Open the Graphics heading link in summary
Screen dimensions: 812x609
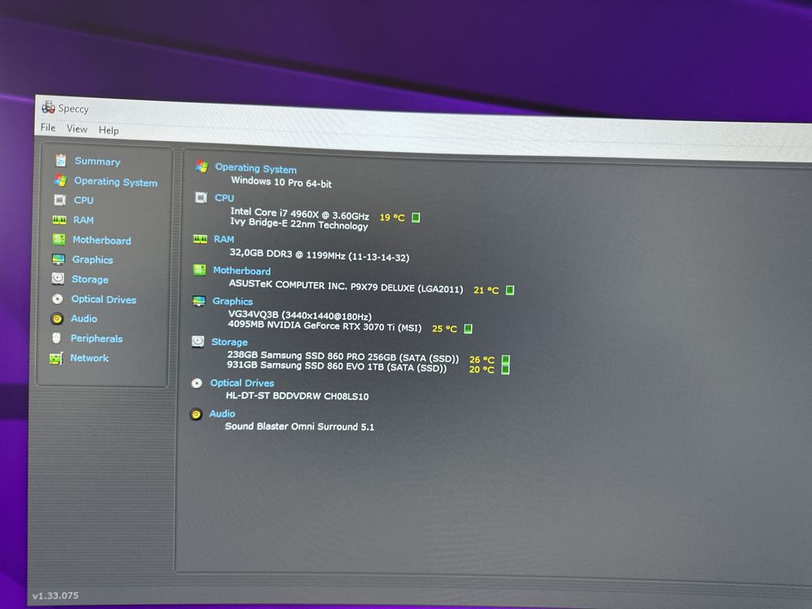click(232, 301)
